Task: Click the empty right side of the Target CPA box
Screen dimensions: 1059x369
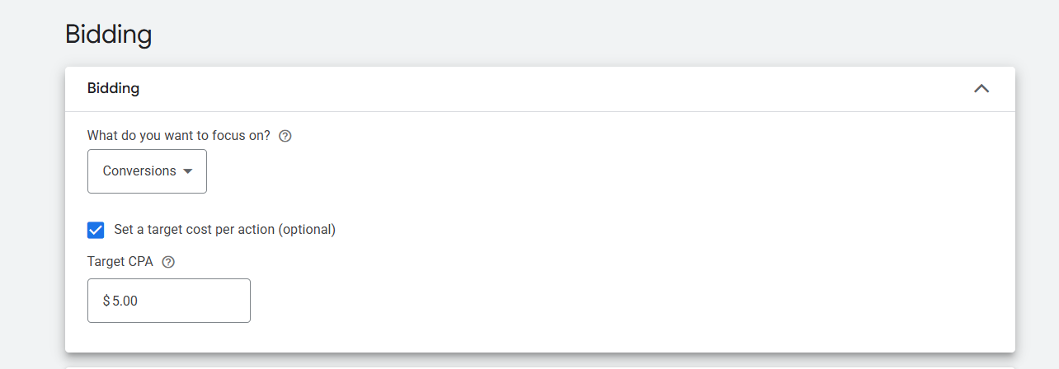Action: click(214, 301)
